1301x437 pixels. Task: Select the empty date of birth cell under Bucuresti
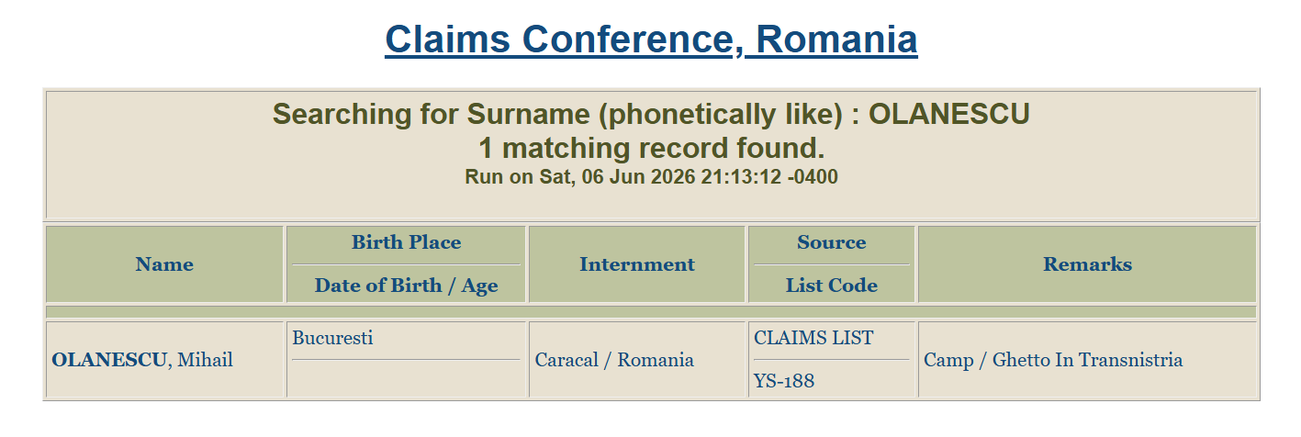pos(406,378)
